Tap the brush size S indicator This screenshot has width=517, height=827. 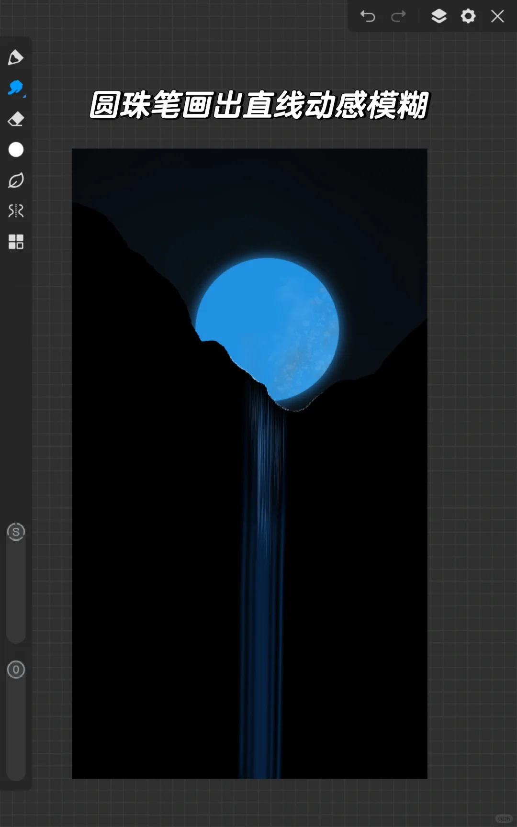[x=16, y=532]
